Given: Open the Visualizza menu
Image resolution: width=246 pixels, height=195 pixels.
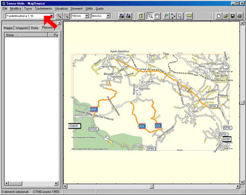Looking at the screenshot, I should 61,8.
